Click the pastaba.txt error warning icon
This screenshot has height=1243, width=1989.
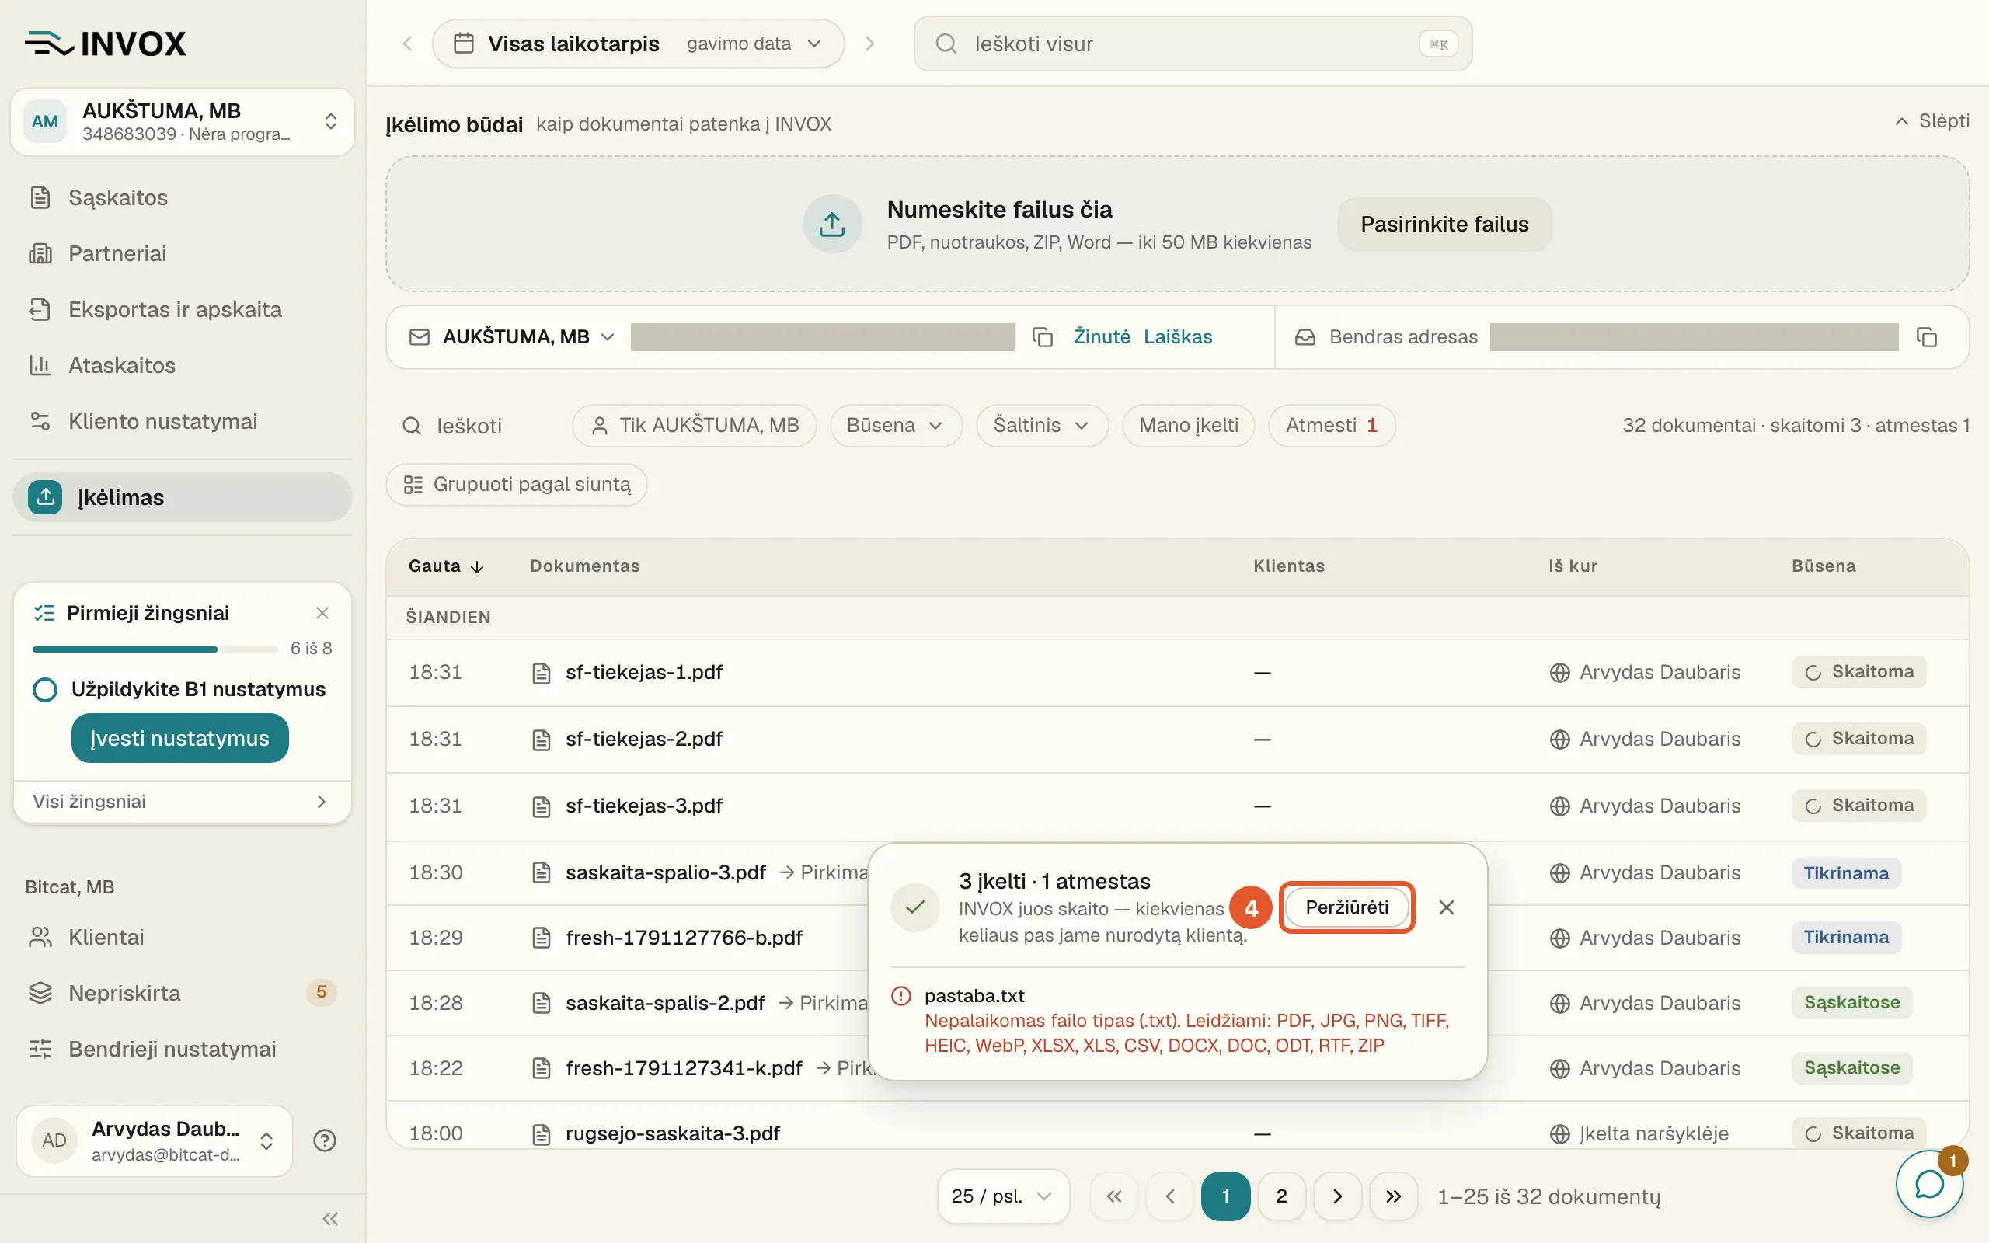point(900,995)
